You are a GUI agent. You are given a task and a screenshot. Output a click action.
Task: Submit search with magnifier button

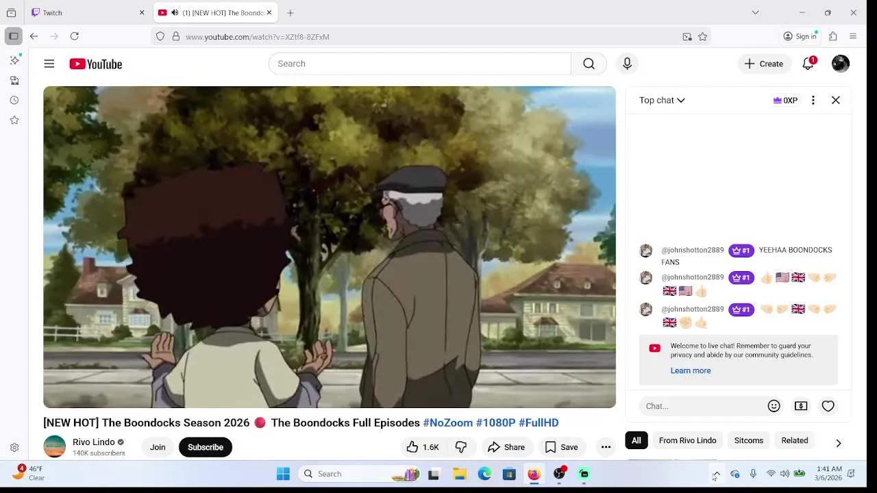(589, 64)
